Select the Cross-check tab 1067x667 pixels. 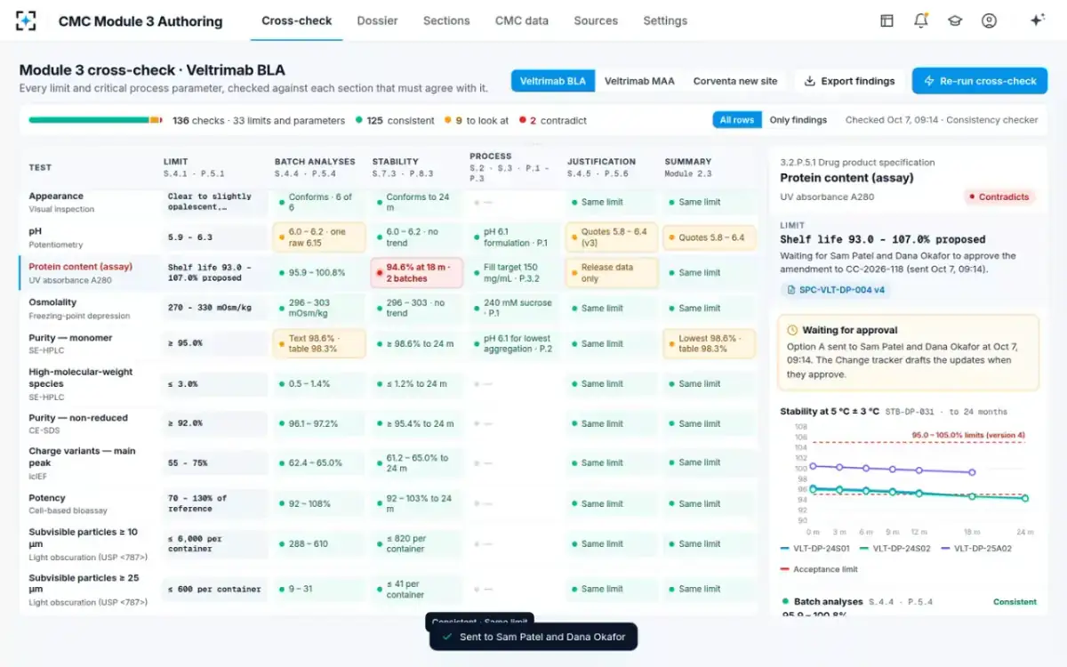pyautogui.click(x=297, y=20)
